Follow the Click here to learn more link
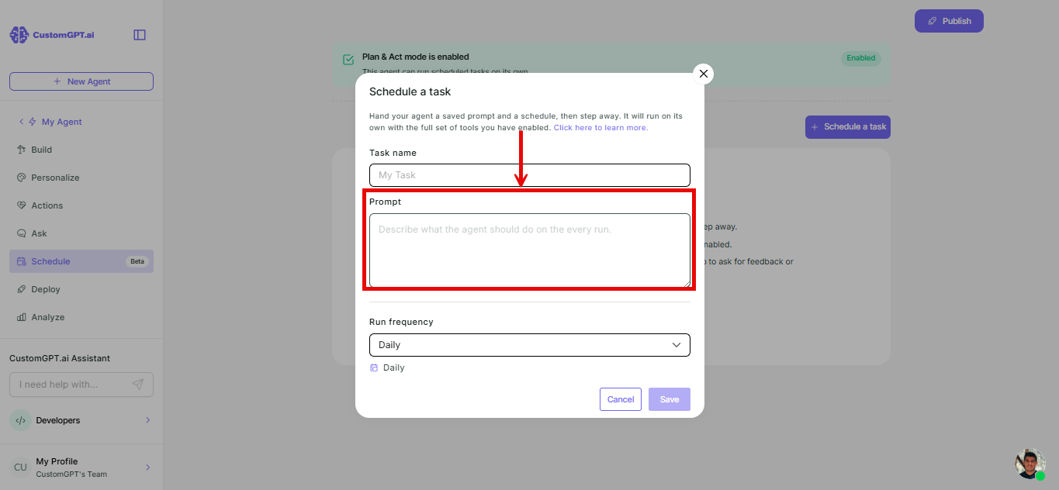 (600, 128)
